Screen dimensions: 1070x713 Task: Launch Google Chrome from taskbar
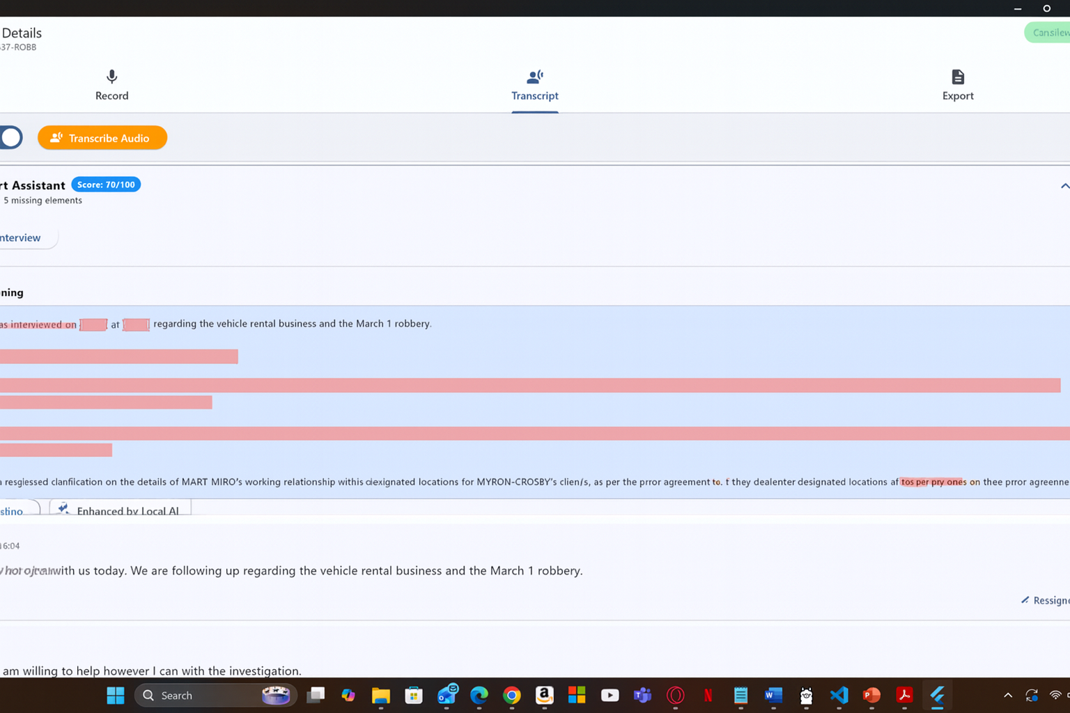click(512, 695)
